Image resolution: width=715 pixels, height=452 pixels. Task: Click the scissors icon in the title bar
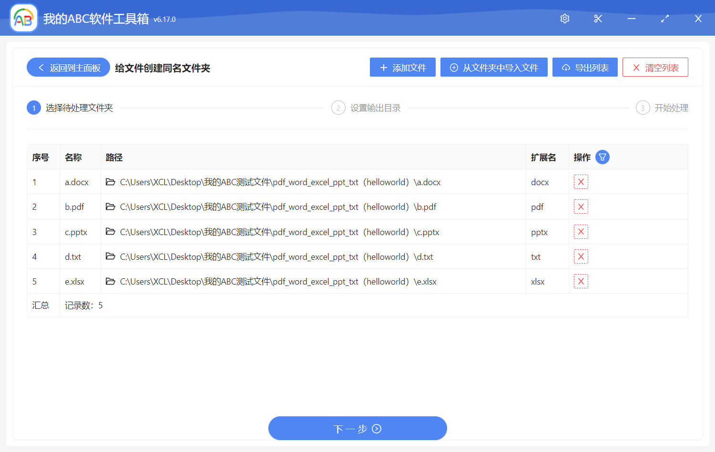(598, 19)
